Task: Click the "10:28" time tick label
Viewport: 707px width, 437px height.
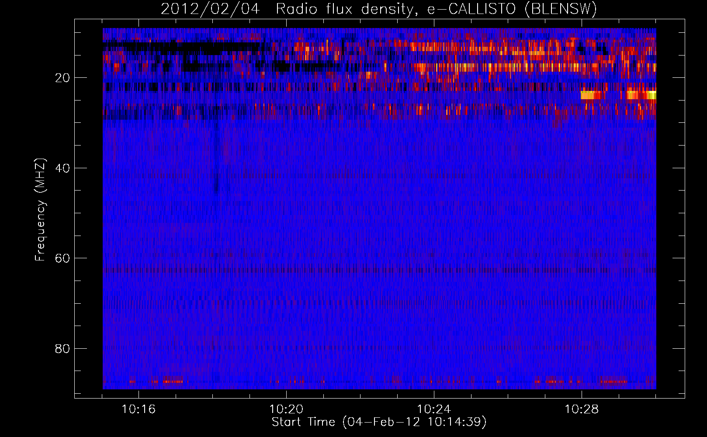Action: pos(582,409)
